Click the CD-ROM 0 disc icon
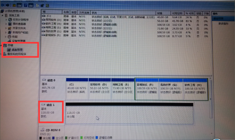This screenshot has width=235, height=140. [42, 129]
